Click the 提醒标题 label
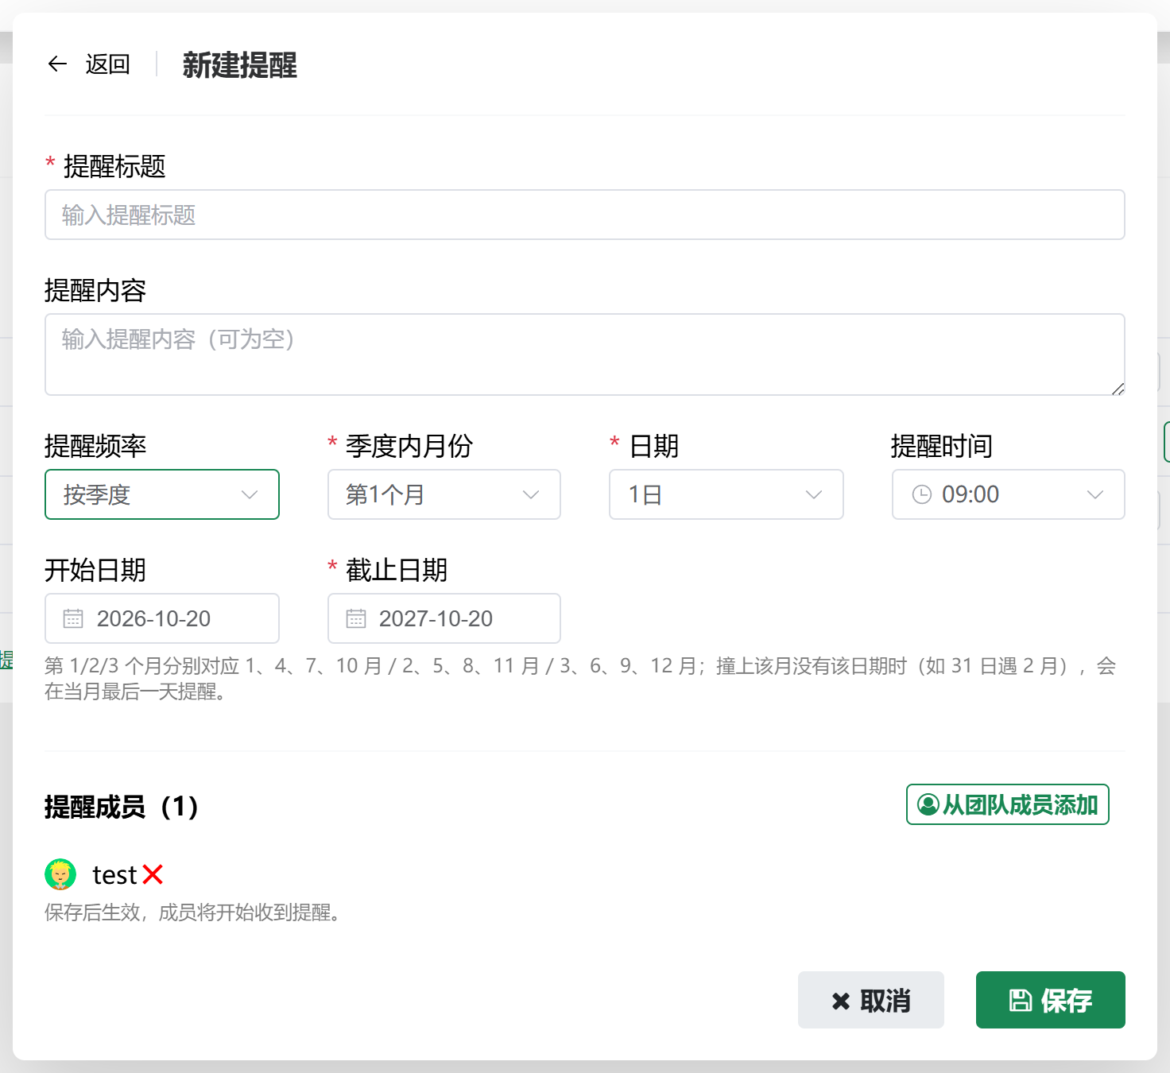This screenshot has width=1170, height=1073. (x=114, y=166)
